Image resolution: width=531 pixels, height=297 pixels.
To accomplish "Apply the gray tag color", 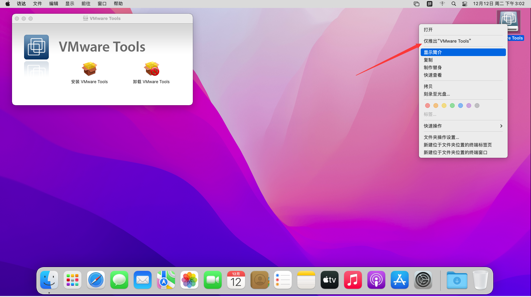I will point(477,106).
